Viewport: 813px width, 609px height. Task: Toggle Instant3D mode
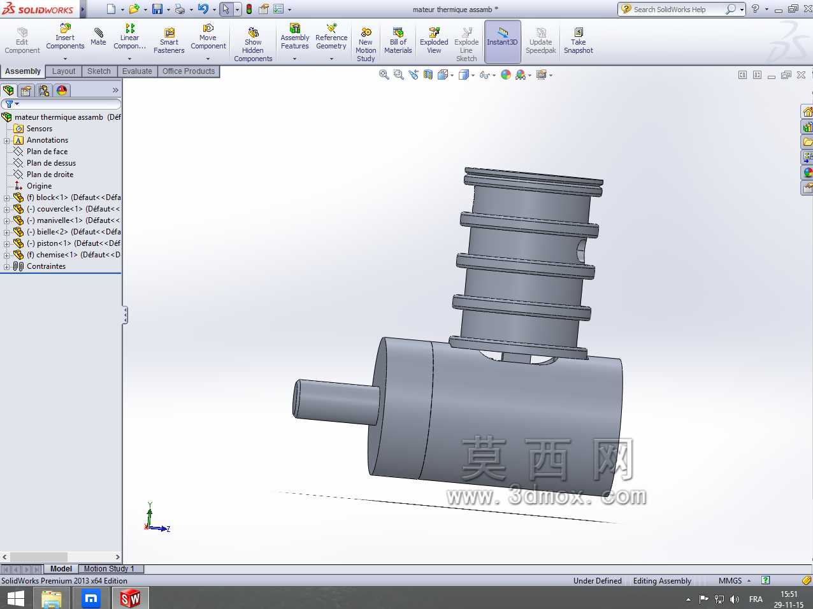click(503, 41)
